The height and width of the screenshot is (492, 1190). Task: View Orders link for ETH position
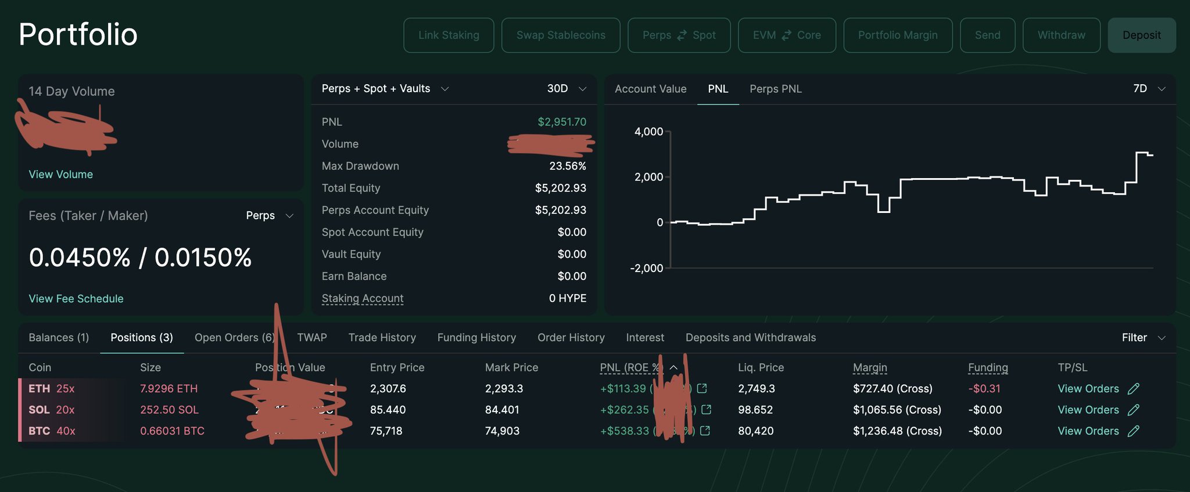(x=1088, y=389)
